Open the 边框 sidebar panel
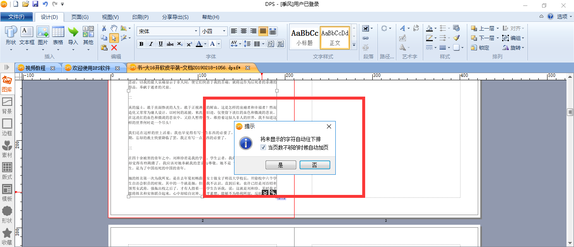Screen dimensions: 574x247 (x=7, y=128)
